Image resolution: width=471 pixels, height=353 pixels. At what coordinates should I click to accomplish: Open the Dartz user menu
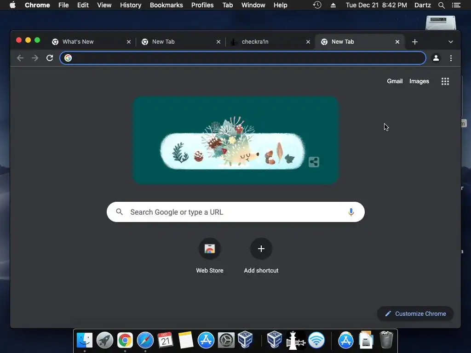pos(422,5)
